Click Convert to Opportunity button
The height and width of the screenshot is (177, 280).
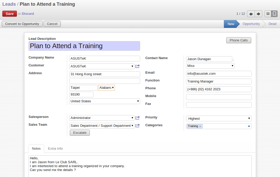click(22, 24)
